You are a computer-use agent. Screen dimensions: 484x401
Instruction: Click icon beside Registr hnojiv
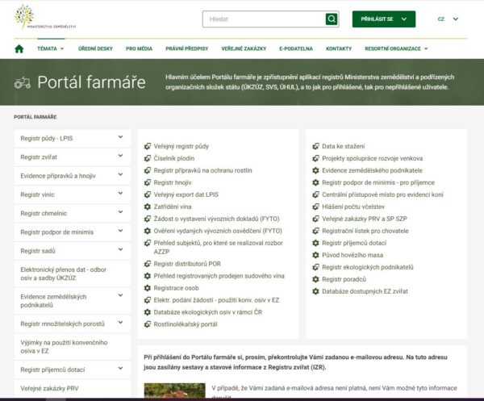click(x=148, y=182)
